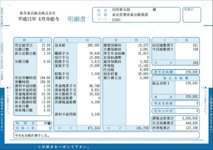Select 所定就労日 value 23.00
The width and height of the screenshot is (213, 150).
[x=46, y=45]
